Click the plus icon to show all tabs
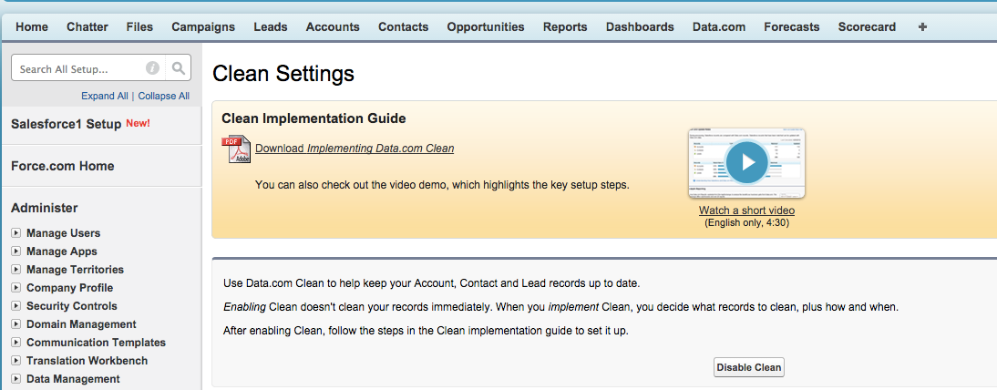Viewport: 997px width, 390px height. [922, 27]
